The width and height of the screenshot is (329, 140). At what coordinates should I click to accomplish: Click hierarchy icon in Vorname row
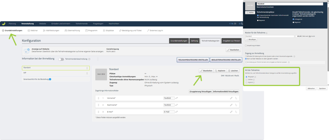[x=236, y=98]
